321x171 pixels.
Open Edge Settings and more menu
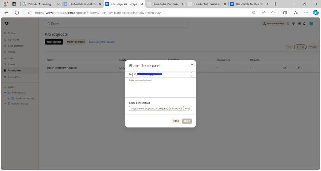coord(306,13)
